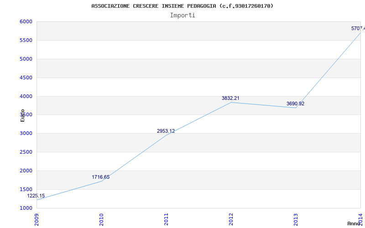365x228 pixels.
Task: Select the 5707 data label at the 2014 point
Action: pos(358,28)
